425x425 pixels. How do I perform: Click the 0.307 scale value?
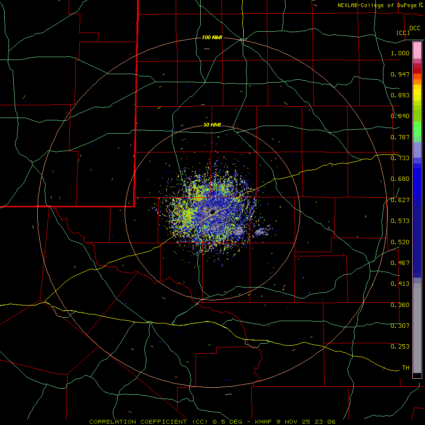(400, 326)
